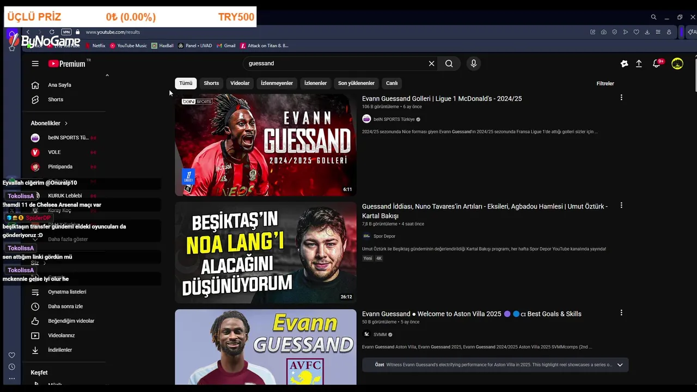Clear the search box with the X icon
This screenshot has height=392, width=697.
(x=431, y=64)
